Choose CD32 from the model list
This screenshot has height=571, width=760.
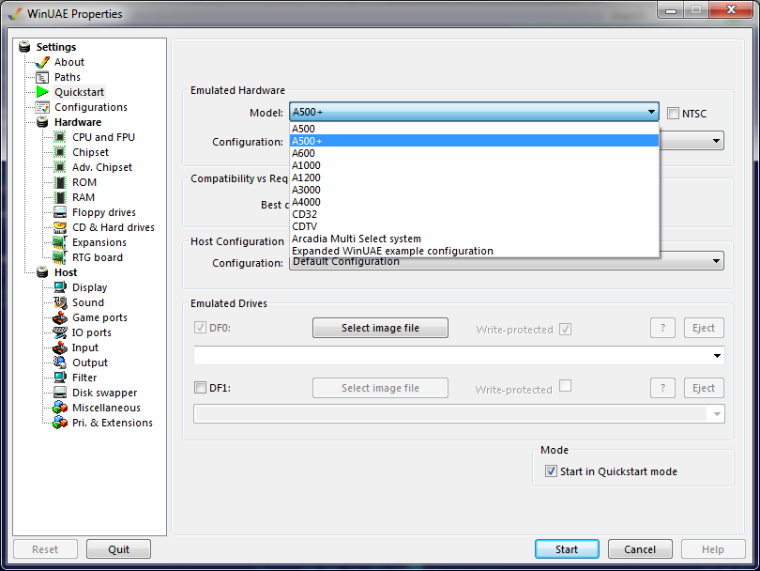pyautogui.click(x=474, y=214)
